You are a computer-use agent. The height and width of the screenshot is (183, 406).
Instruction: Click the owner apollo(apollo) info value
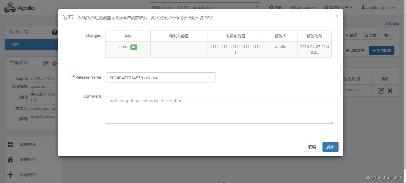click(43, 109)
